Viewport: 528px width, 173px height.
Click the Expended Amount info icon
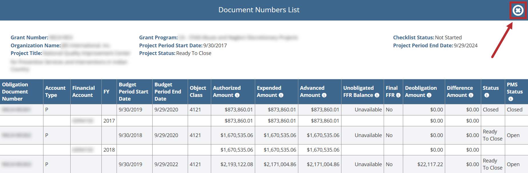click(x=281, y=95)
